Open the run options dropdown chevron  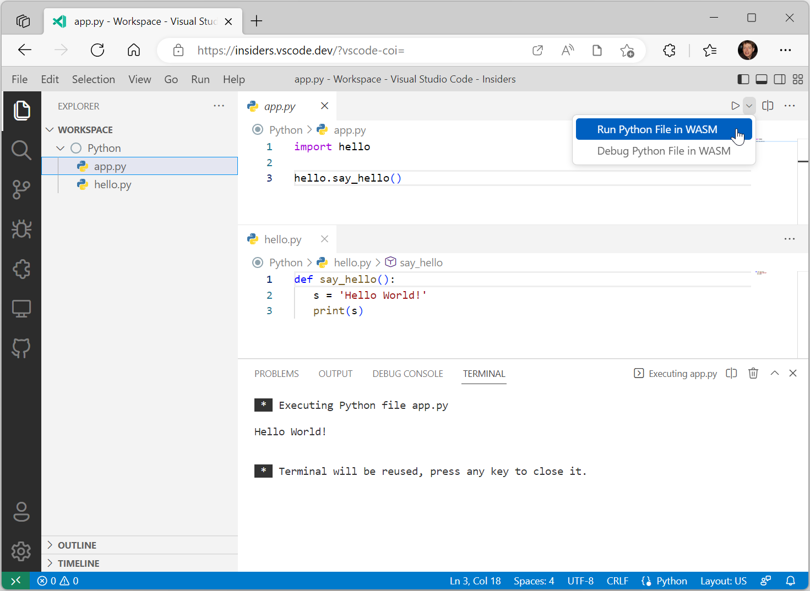pos(749,106)
